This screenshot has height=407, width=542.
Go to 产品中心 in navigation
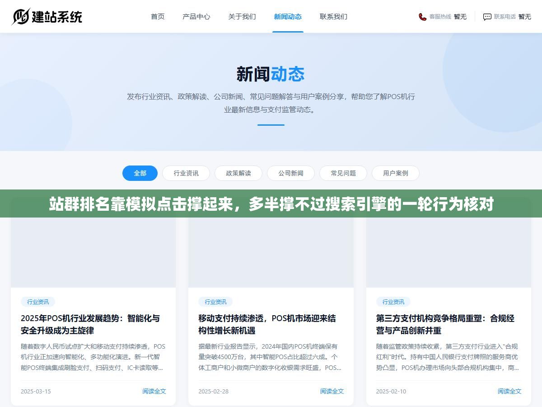pos(196,17)
